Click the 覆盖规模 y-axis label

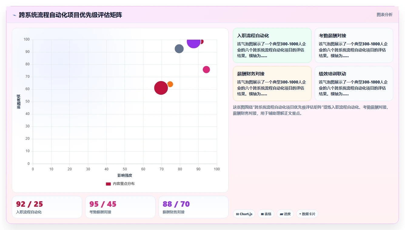tap(18, 102)
